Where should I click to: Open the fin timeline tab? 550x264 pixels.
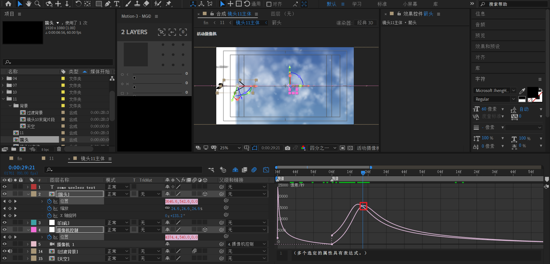tap(19, 158)
